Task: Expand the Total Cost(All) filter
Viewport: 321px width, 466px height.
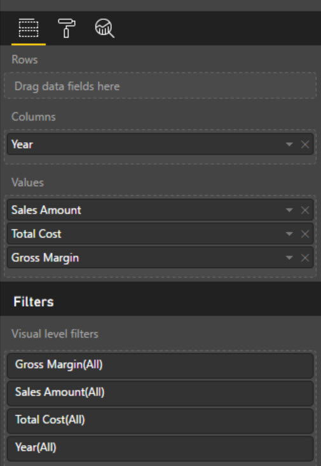Action: click(x=160, y=420)
